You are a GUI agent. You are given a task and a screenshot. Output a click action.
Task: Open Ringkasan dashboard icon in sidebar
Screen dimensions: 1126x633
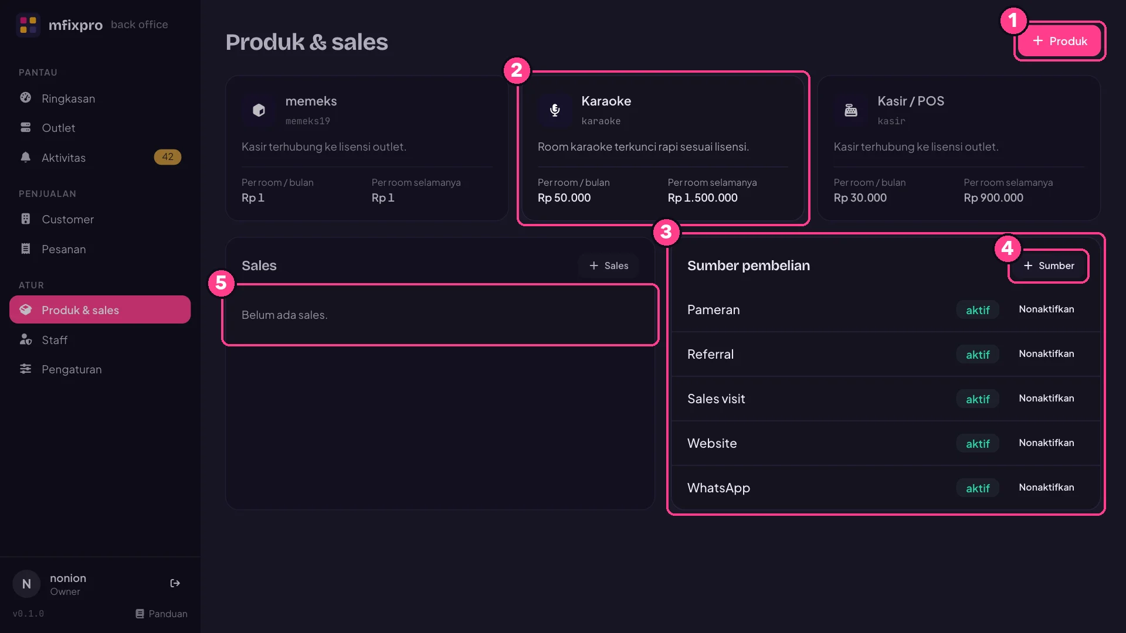(x=25, y=98)
